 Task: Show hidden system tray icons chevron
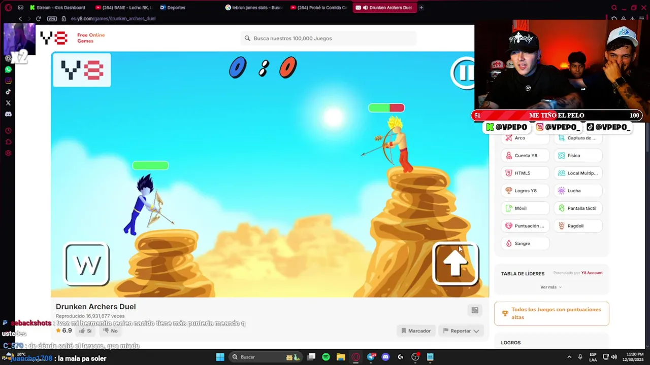click(569, 357)
